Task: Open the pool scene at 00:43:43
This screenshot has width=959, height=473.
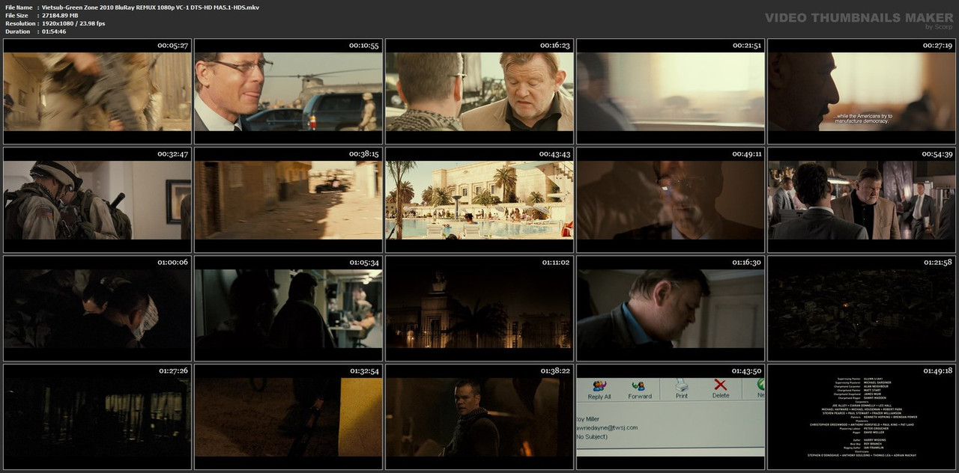Action: (479, 200)
